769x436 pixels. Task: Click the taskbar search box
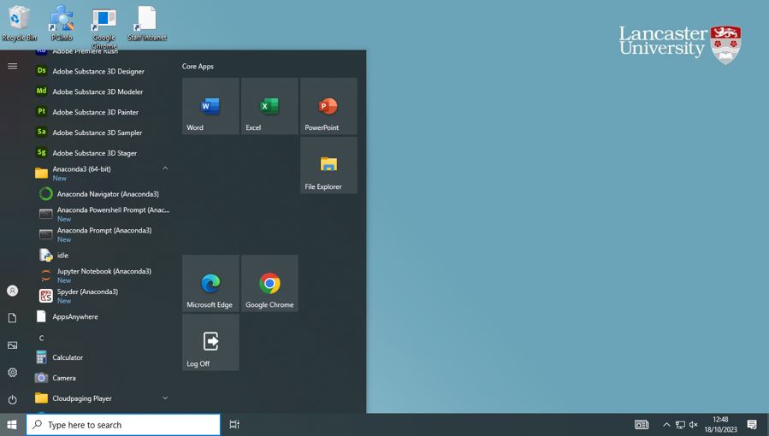pyautogui.click(x=124, y=425)
